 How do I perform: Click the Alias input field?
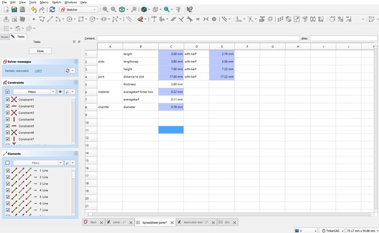click(343, 38)
